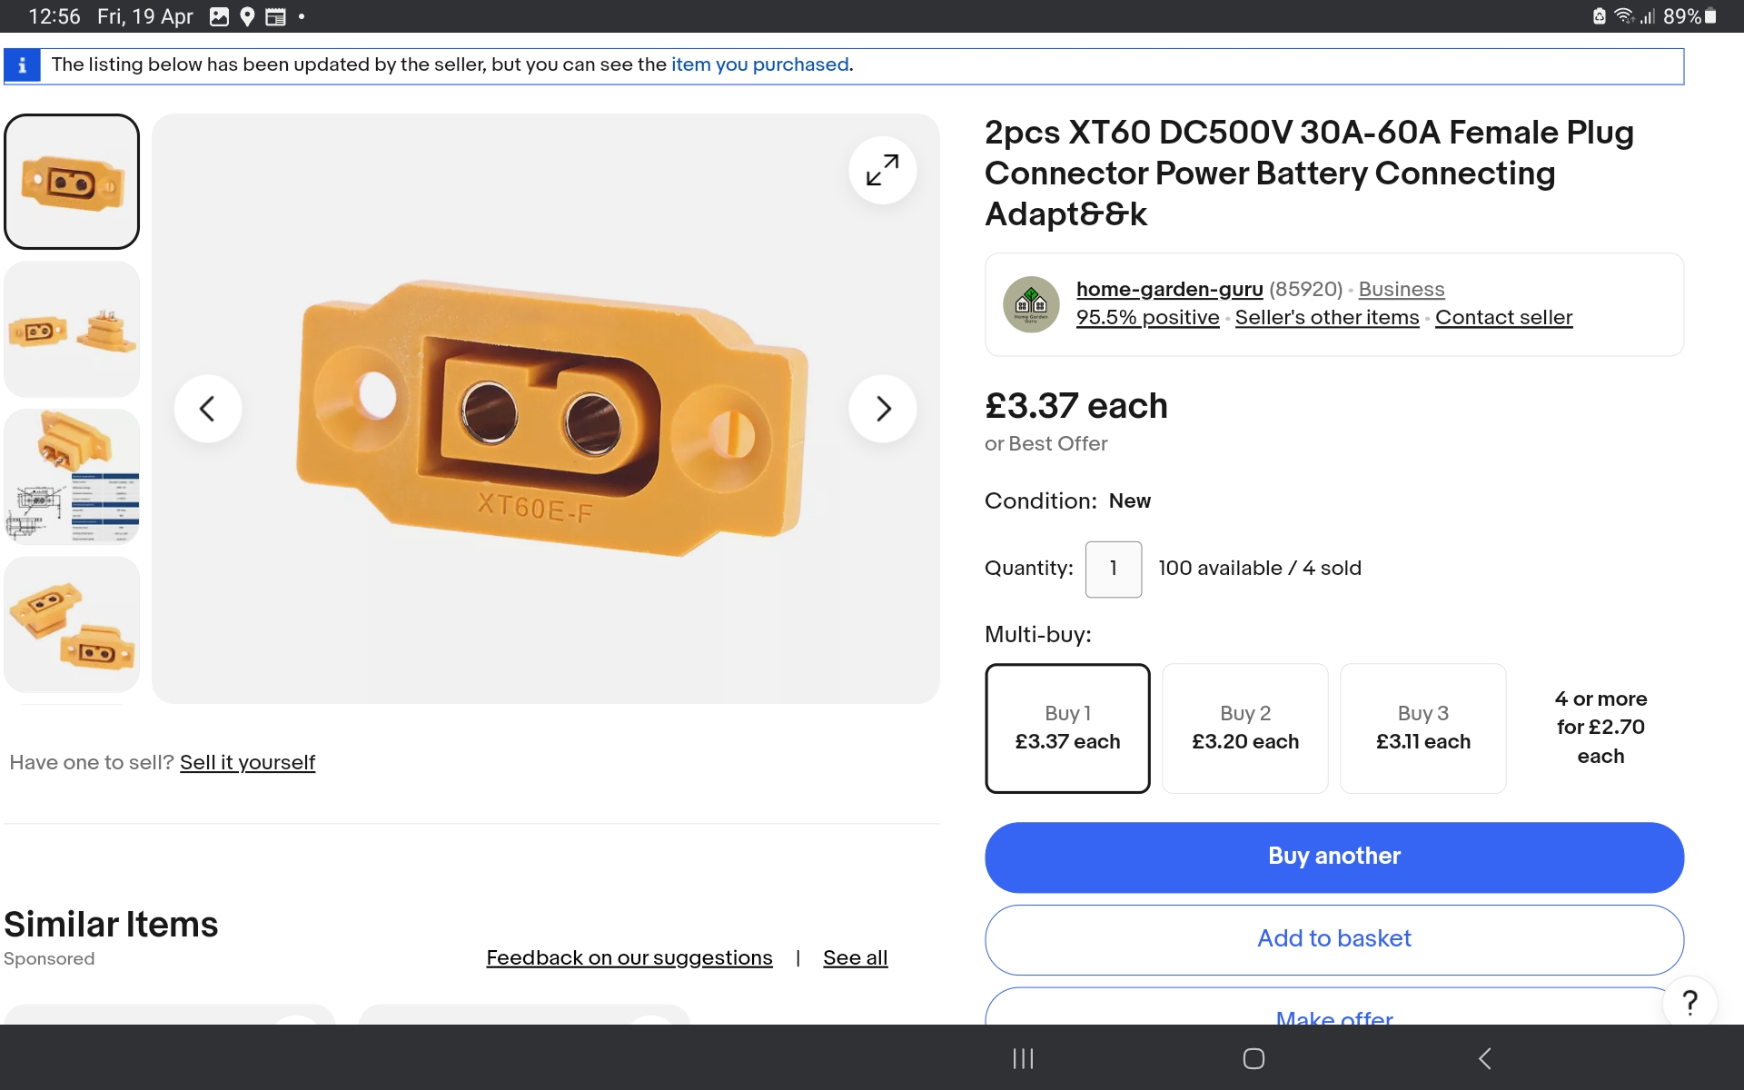The width and height of the screenshot is (1744, 1090).
Task: Select the second thumbnail with two connectors
Action: tap(72, 329)
